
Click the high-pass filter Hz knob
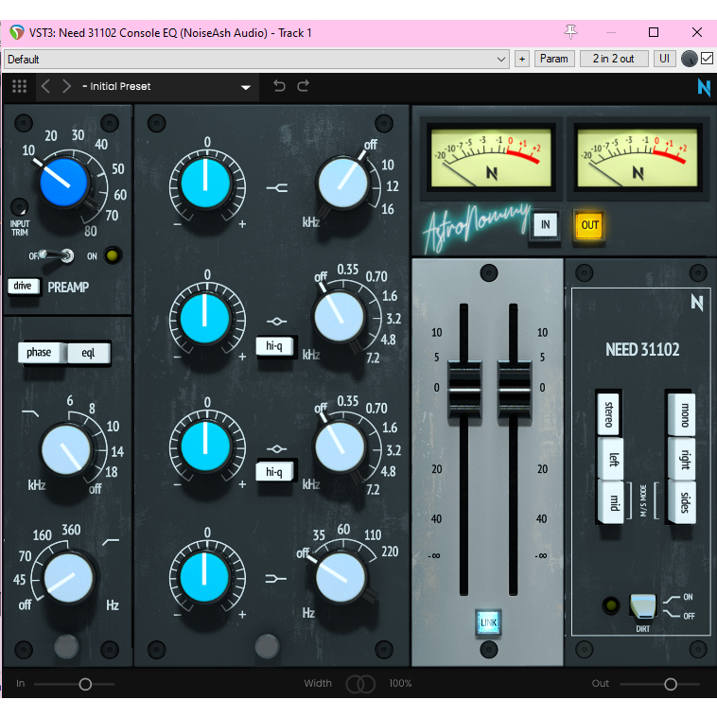click(x=69, y=577)
